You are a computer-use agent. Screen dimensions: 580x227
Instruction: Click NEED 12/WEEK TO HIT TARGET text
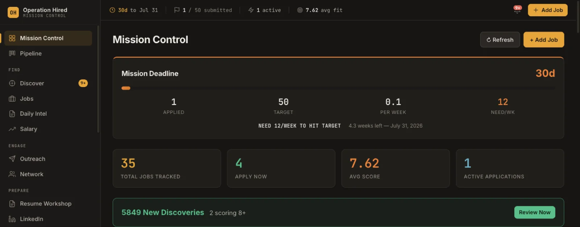[299, 126]
